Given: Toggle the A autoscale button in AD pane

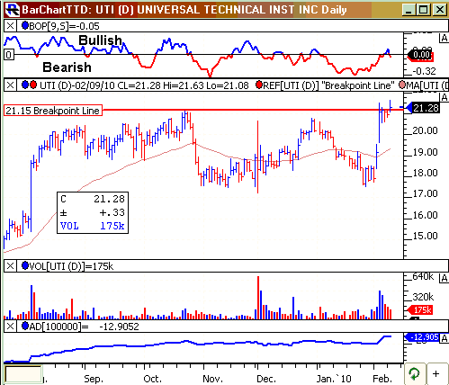Looking at the screenshot, I should point(444,338).
